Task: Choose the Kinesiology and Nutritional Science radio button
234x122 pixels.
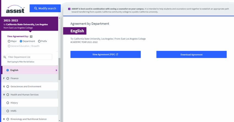Action: [8, 119]
